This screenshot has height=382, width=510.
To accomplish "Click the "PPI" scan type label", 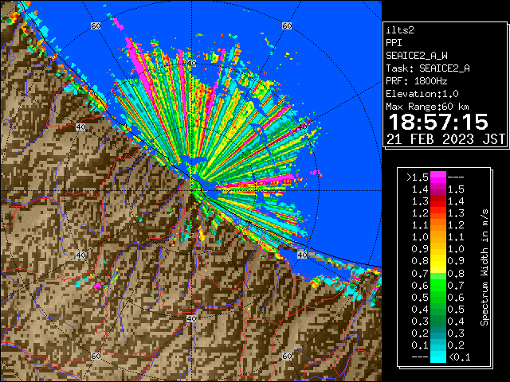I will pos(394,43).
